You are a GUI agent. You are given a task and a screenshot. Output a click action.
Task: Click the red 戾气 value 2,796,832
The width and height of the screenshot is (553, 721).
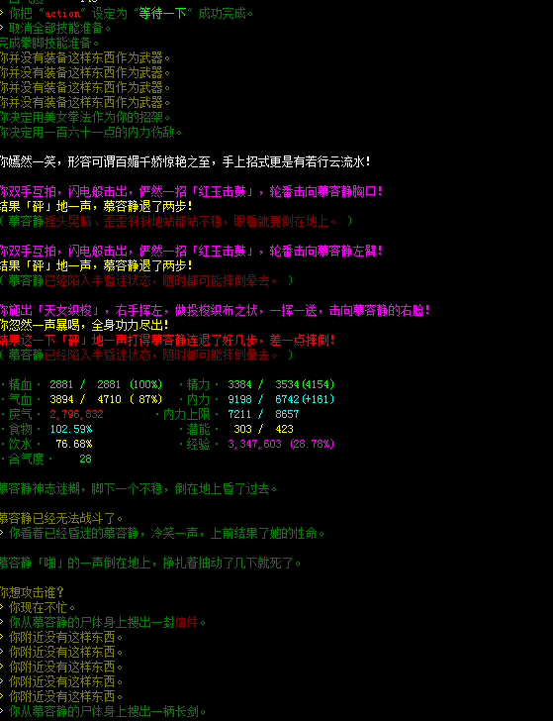point(76,414)
